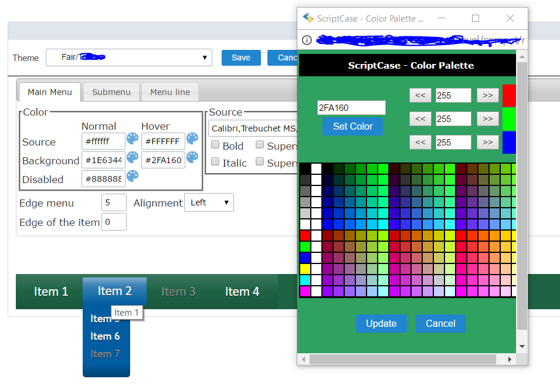The height and width of the screenshot is (389, 560).
Task: Increase green value with >> button
Action: point(488,119)
